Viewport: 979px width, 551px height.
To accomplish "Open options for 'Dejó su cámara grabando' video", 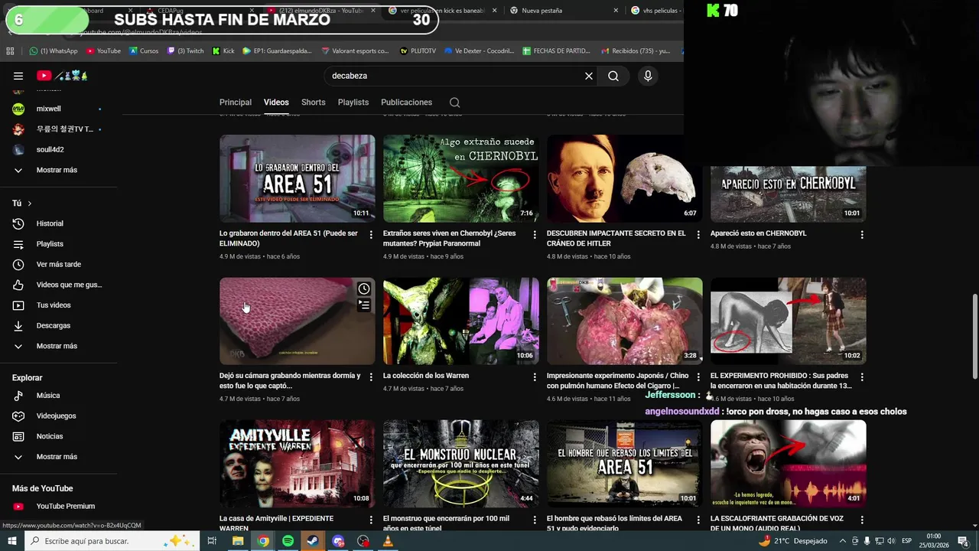I will click(371, 377).
